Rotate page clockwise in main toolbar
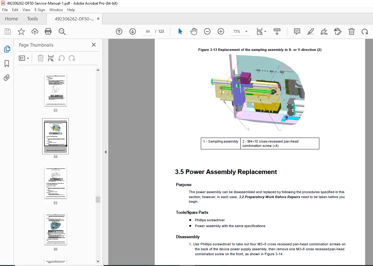Viewport: 373px width, 266px height. point(365,31)
